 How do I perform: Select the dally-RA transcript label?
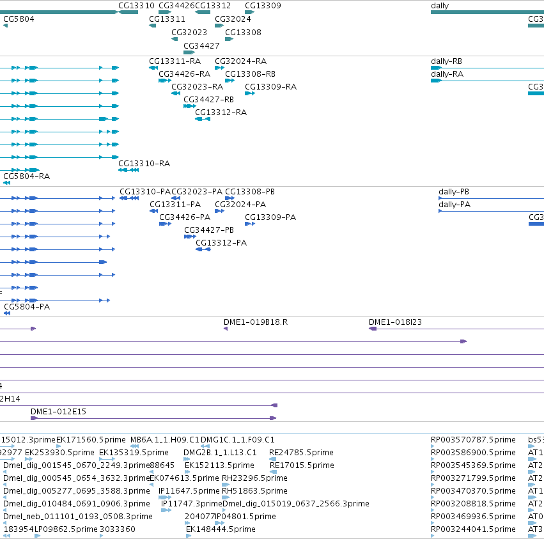(x=447, y=74)
